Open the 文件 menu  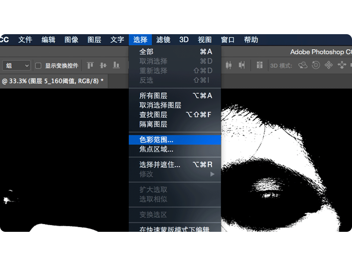tap(25, 40)
